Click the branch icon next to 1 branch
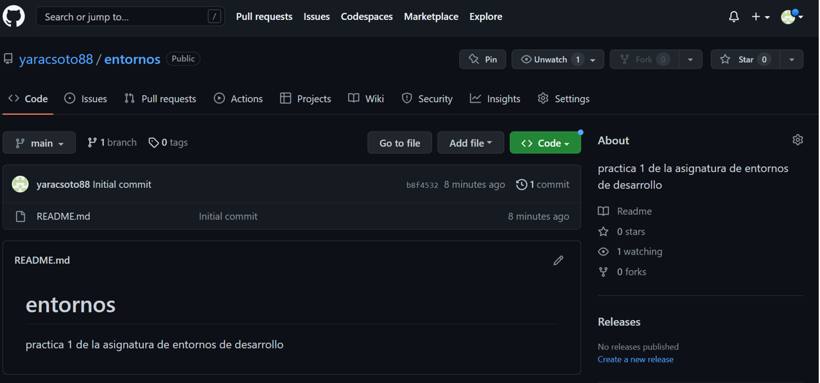 (91, 142)
